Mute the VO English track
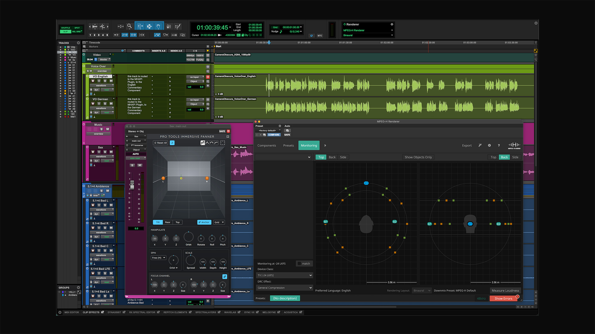 tap(111, 81)
